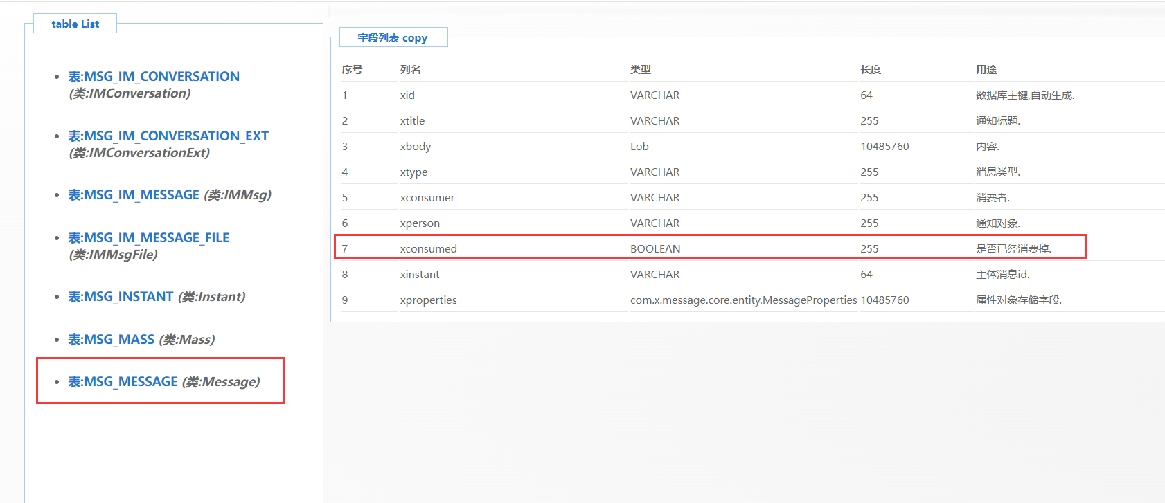Image resolution: width=1165 pixels, height=503 pixels.
Task: Click the VARCHAR type in the xperson row
Action: pos(655,223)
